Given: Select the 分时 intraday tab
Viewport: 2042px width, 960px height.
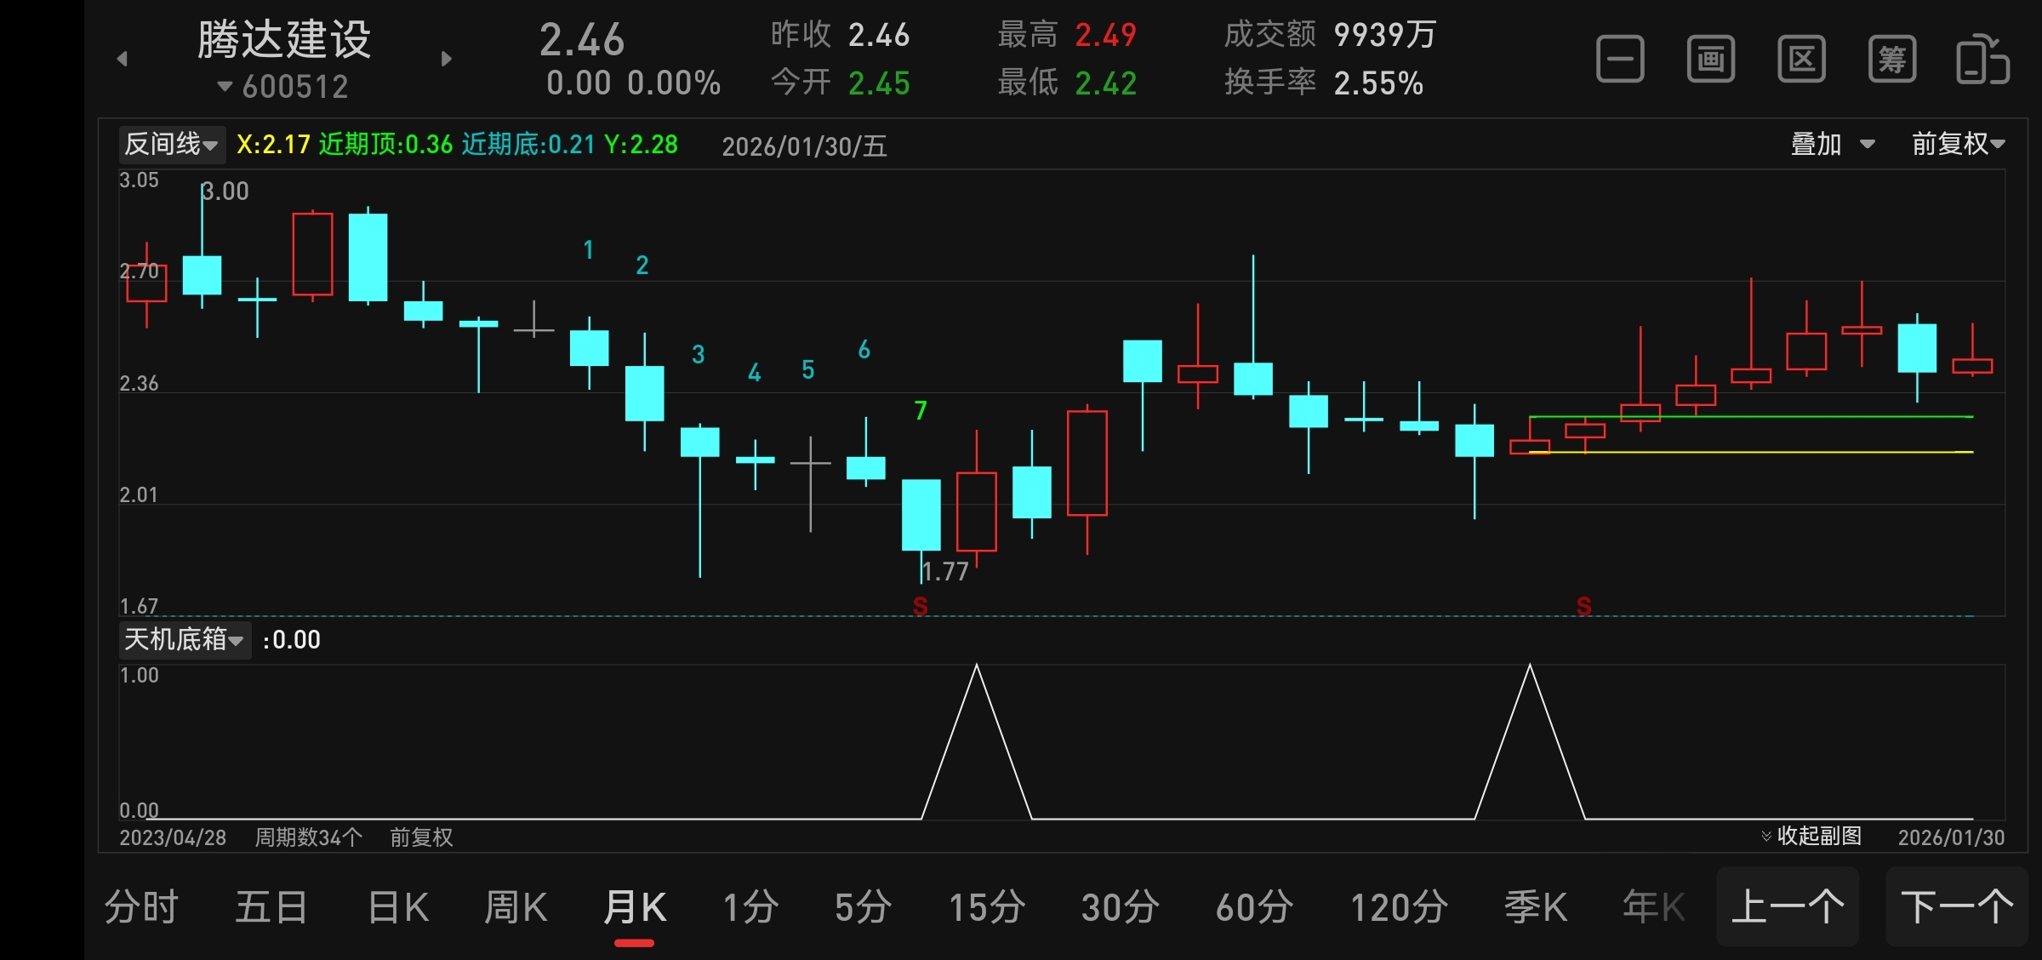Looking at the screenshot, I should [141, 907].
